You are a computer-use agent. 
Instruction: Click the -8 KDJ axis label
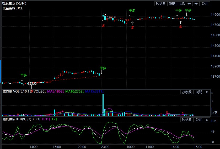point(212,142)
